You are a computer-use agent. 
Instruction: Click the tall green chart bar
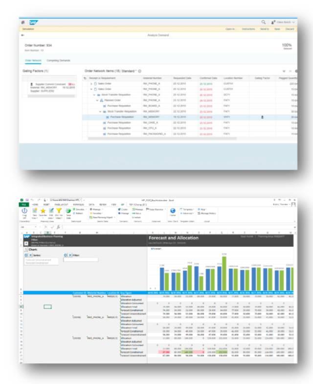point(224,273)
